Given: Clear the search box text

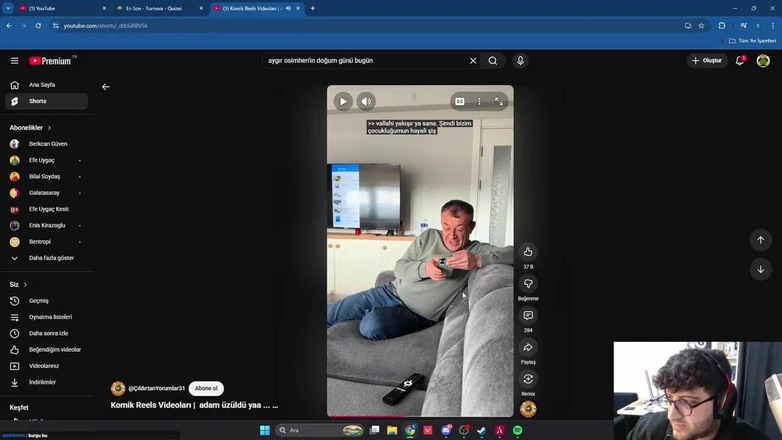Looking at the screenshot, I should [473, 61].
